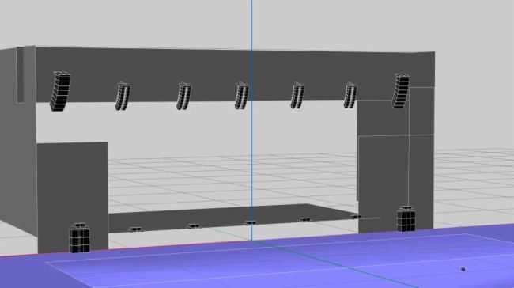Screen dimensions: 514x288
Task: Select the left ground-stacked subwoofer cluster
Action: pyautogui.click(x=79, y=238)
